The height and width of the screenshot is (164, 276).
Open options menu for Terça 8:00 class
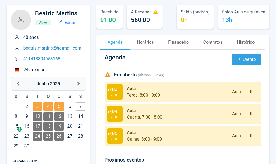point(251,92)
